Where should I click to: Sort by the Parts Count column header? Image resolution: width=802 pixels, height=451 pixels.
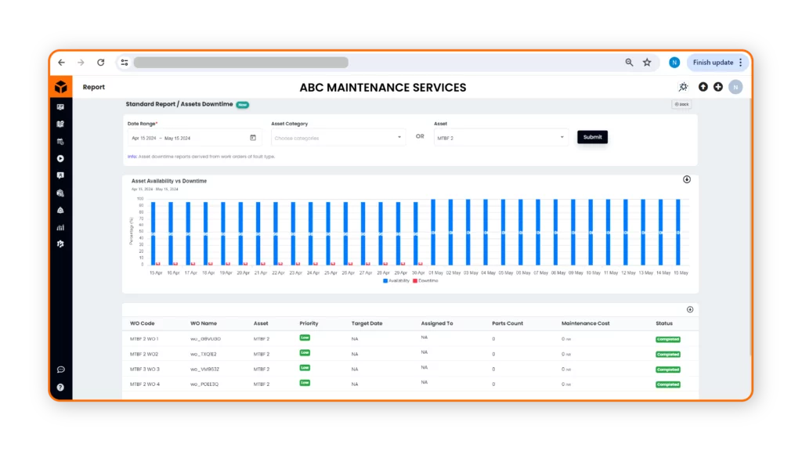pos(508,323)
